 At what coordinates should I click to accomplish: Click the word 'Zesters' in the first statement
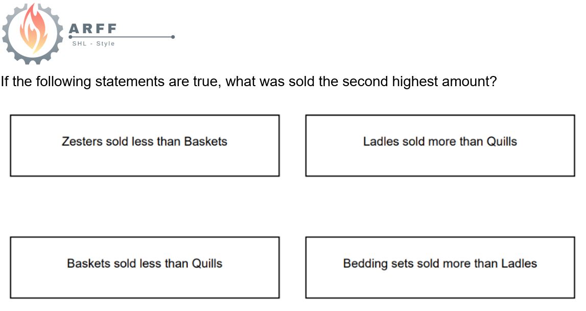coord(82,141)
